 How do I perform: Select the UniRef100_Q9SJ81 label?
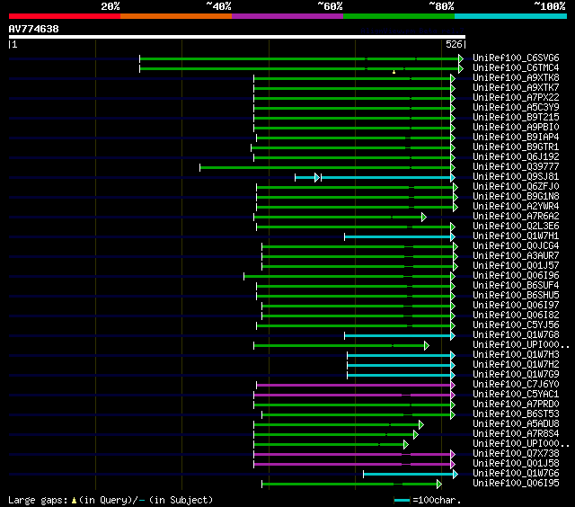pos(516,177)
